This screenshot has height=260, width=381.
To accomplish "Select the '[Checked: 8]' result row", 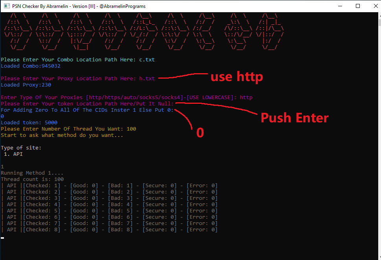I will click(109, 230).
